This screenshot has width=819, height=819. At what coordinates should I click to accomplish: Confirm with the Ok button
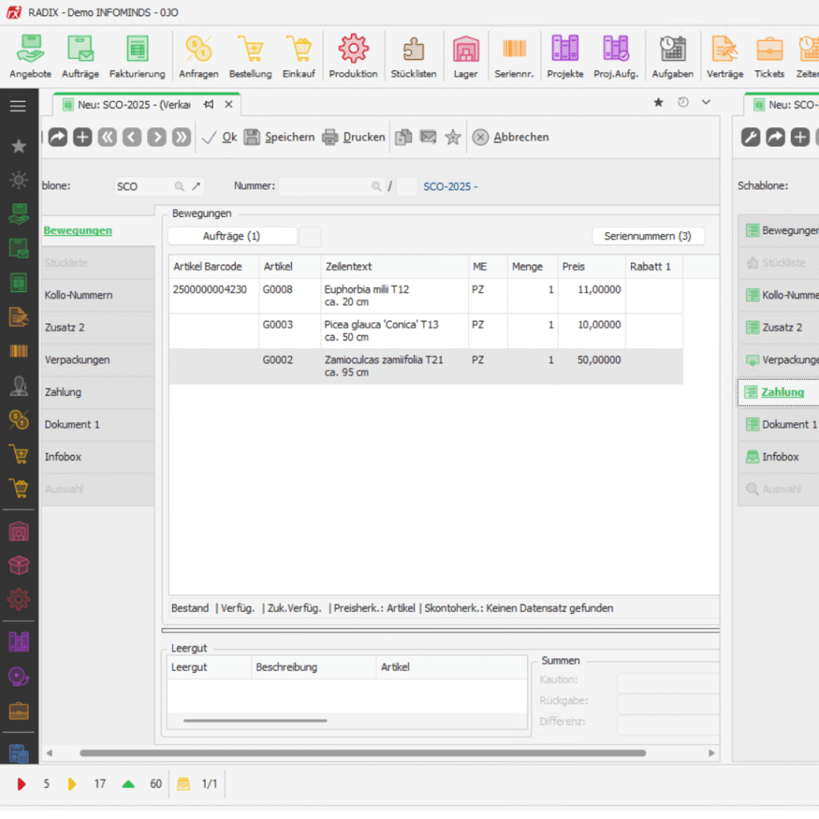(219, 138)
